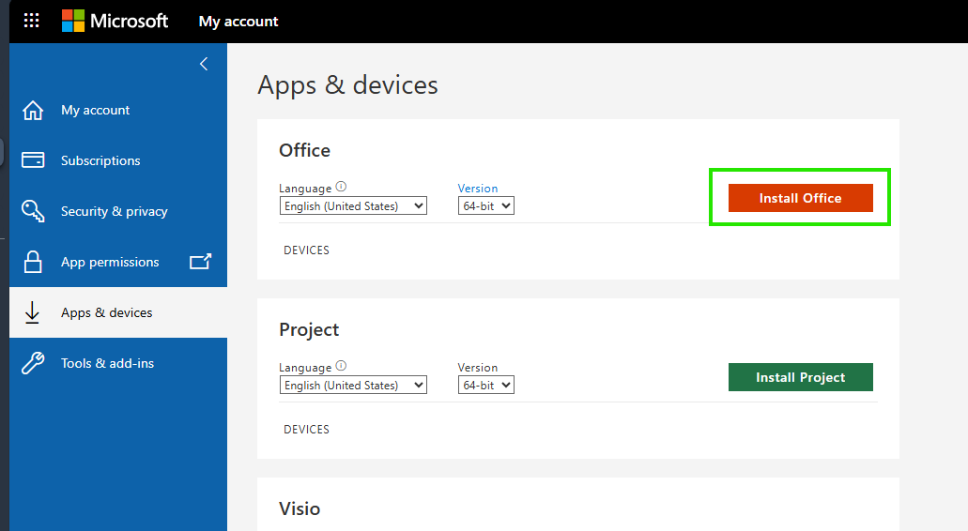
Task: Click the App permissions lock icon
Action: pos(33,262)
